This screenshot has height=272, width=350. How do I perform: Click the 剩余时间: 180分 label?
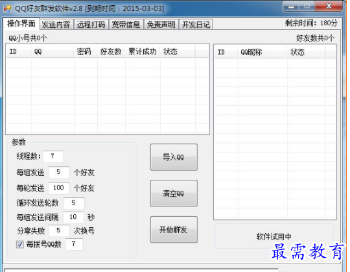tap(311, 23)
